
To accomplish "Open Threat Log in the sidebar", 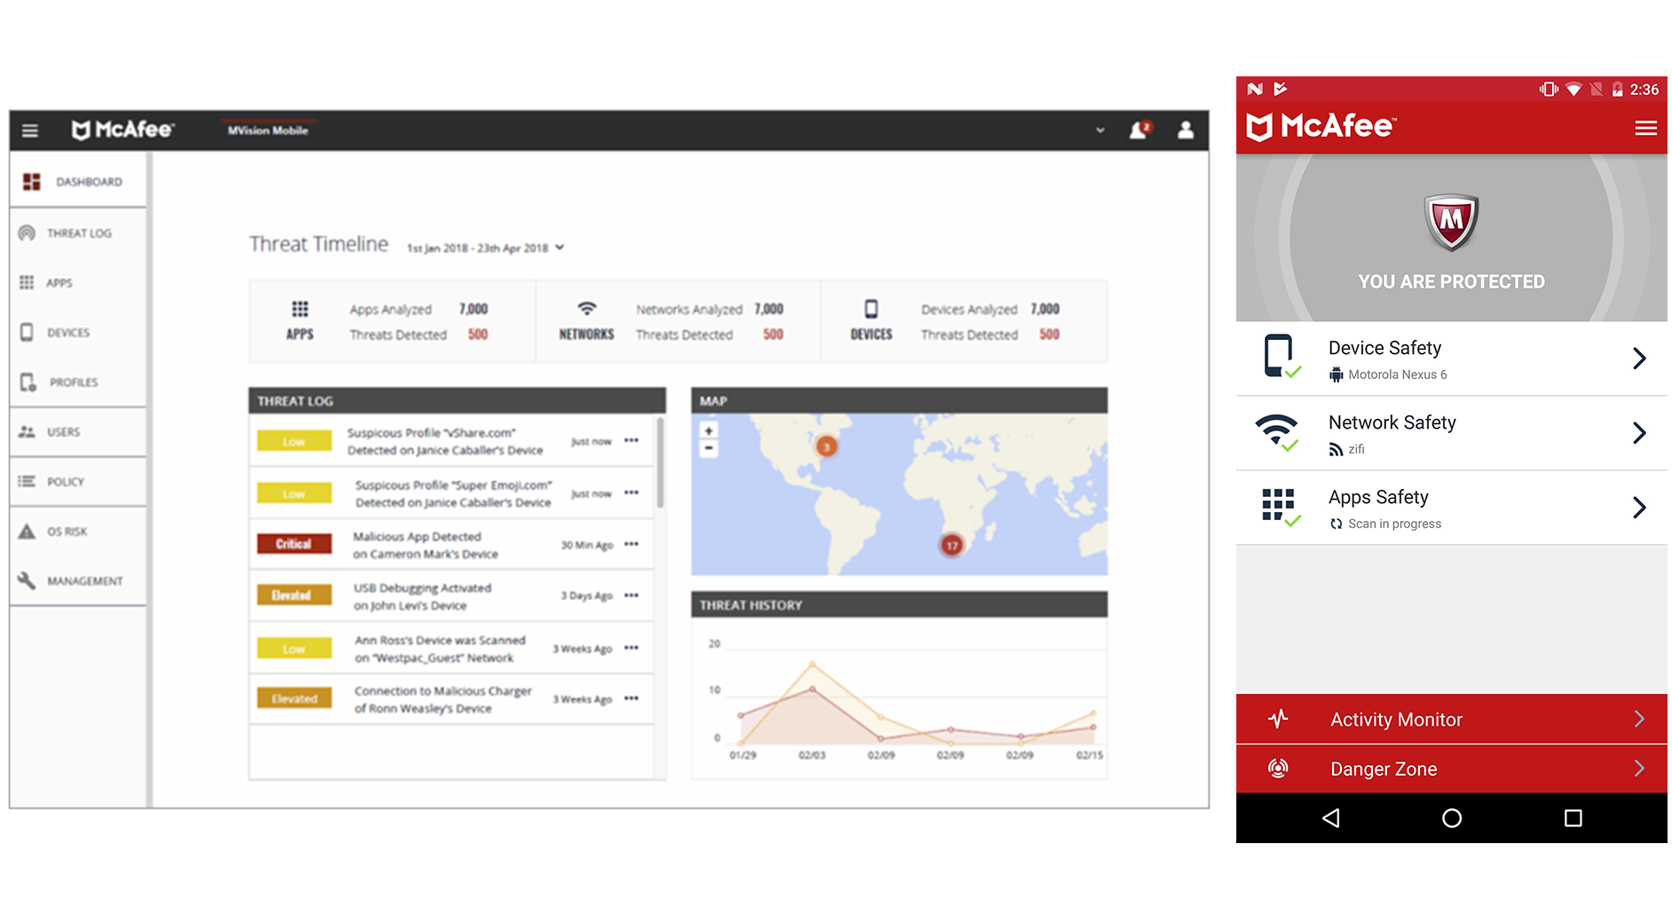I will coord(78,233).
